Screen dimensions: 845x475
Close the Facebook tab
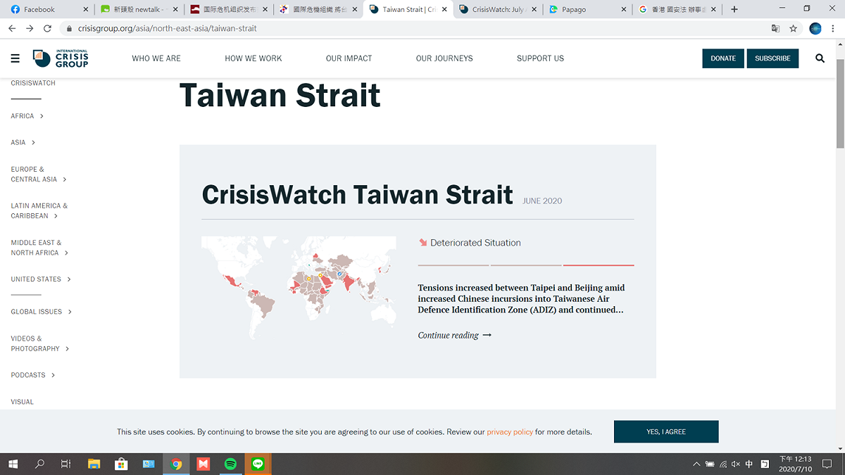pos(86,9)
